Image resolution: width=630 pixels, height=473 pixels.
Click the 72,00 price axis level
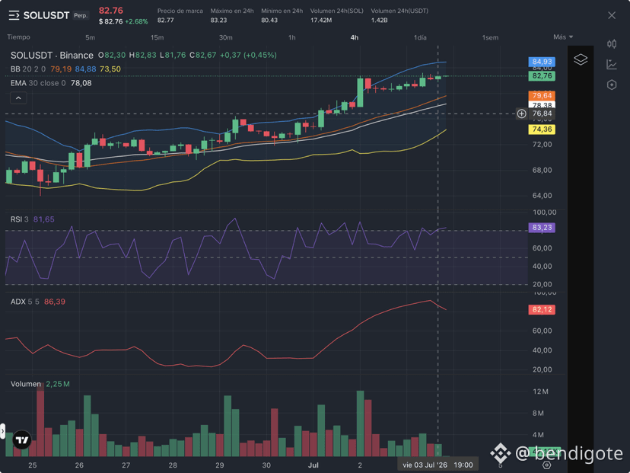(542, 145)
